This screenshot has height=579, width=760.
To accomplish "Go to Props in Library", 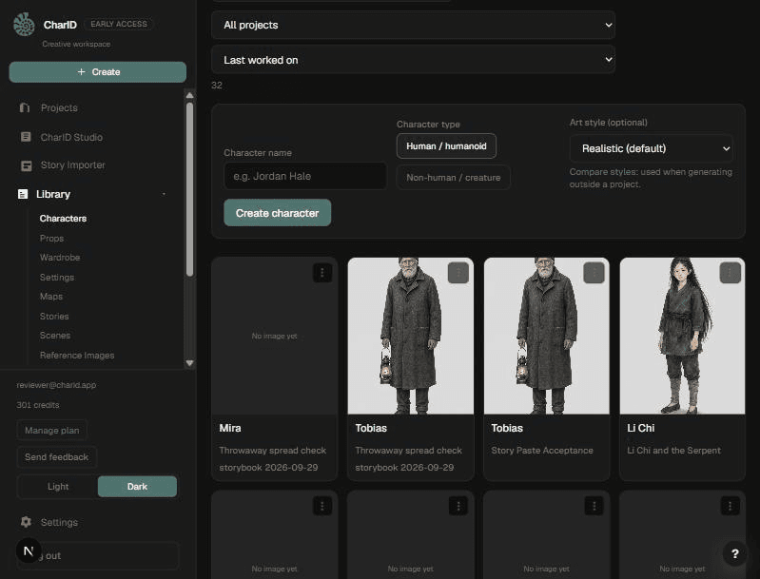I will [52, 239].
